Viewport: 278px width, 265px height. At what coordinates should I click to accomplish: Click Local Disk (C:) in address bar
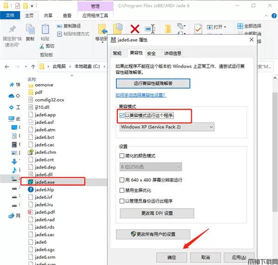[x=87, y=66]
